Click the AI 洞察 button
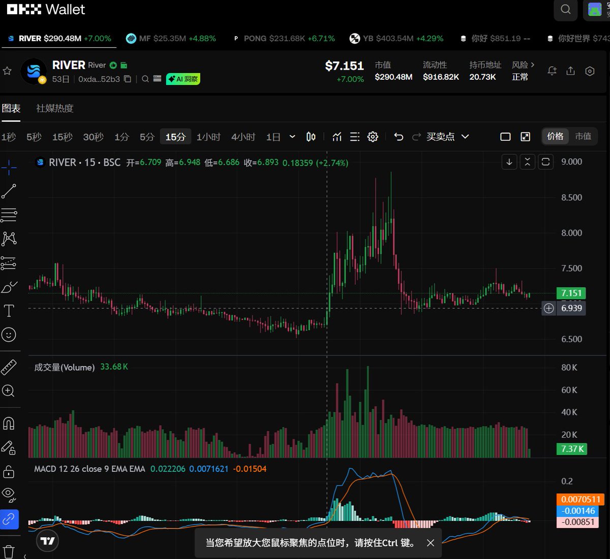This screenshot has height=559, width=610. pyautogui.click(x=184, y=79)
